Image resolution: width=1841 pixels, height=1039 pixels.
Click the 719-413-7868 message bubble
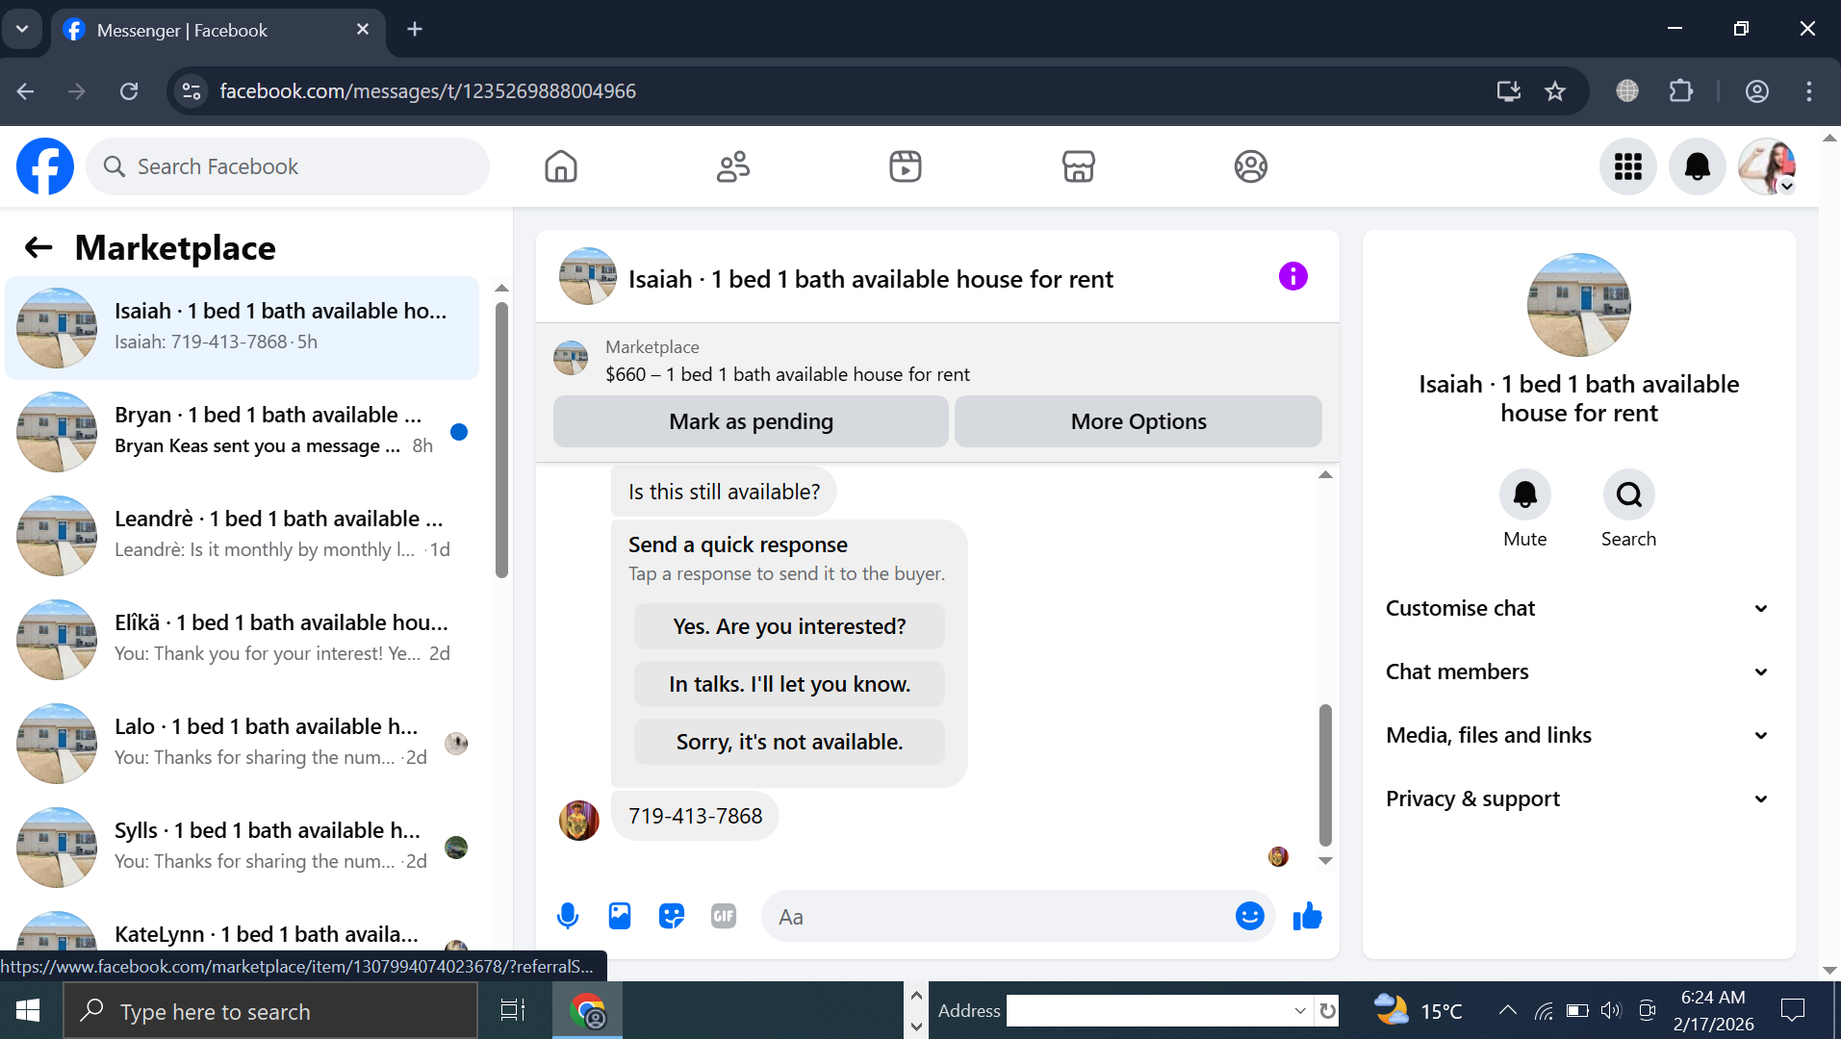pyautogui.click(x=695, y=816)
